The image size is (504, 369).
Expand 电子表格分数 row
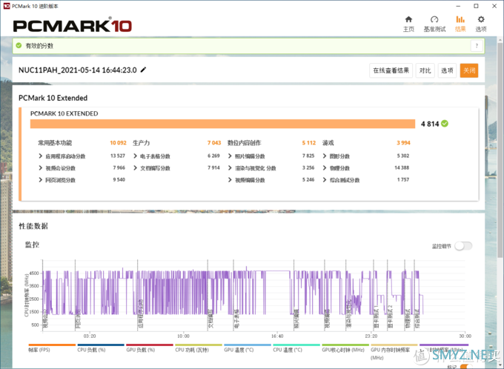pos(135,156)
